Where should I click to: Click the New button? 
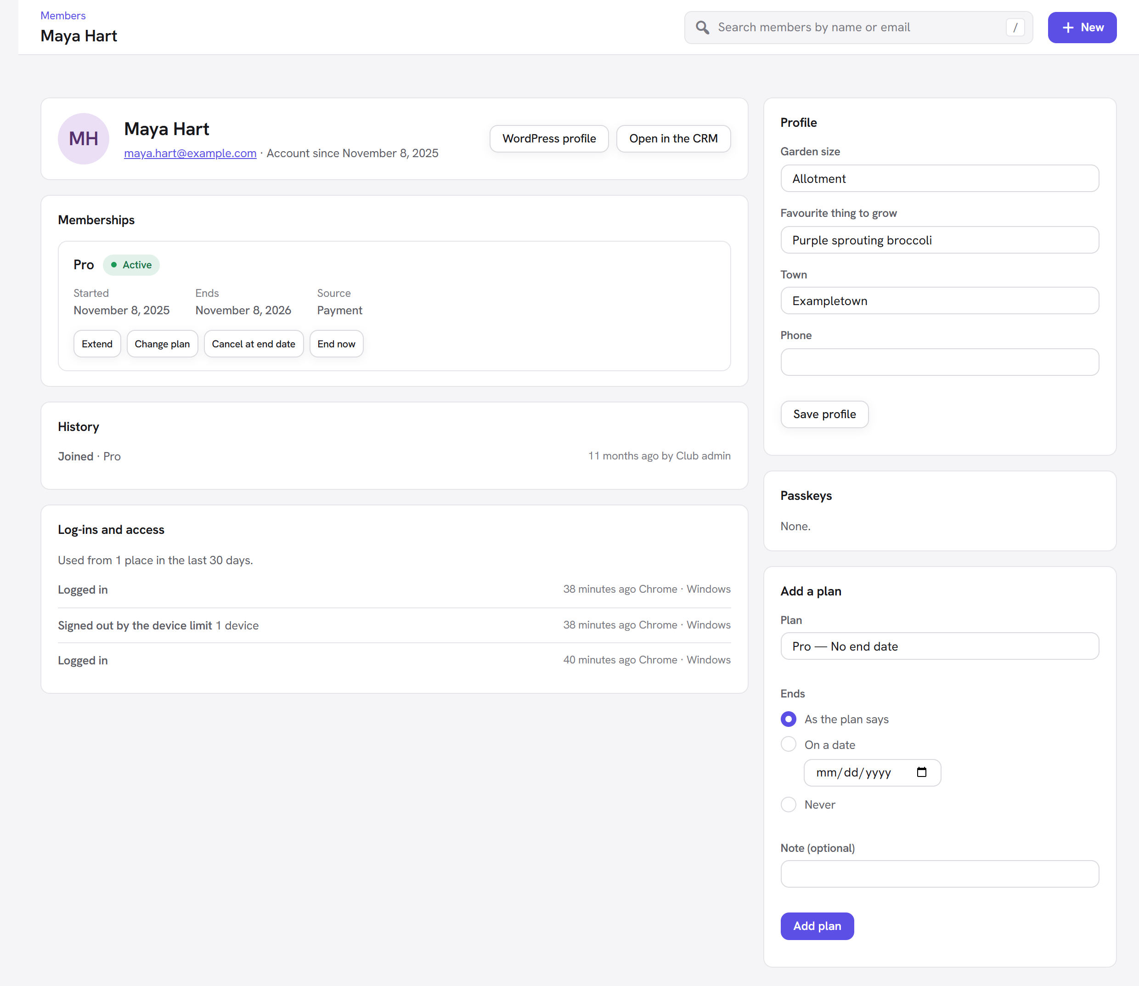click(1082, 28)
